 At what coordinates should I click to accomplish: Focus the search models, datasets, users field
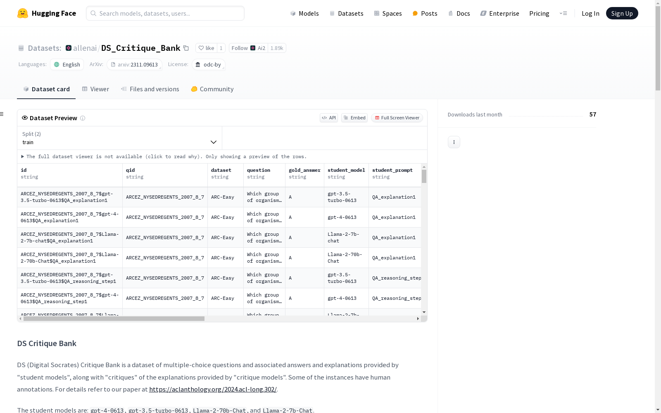tap(165, 13)
